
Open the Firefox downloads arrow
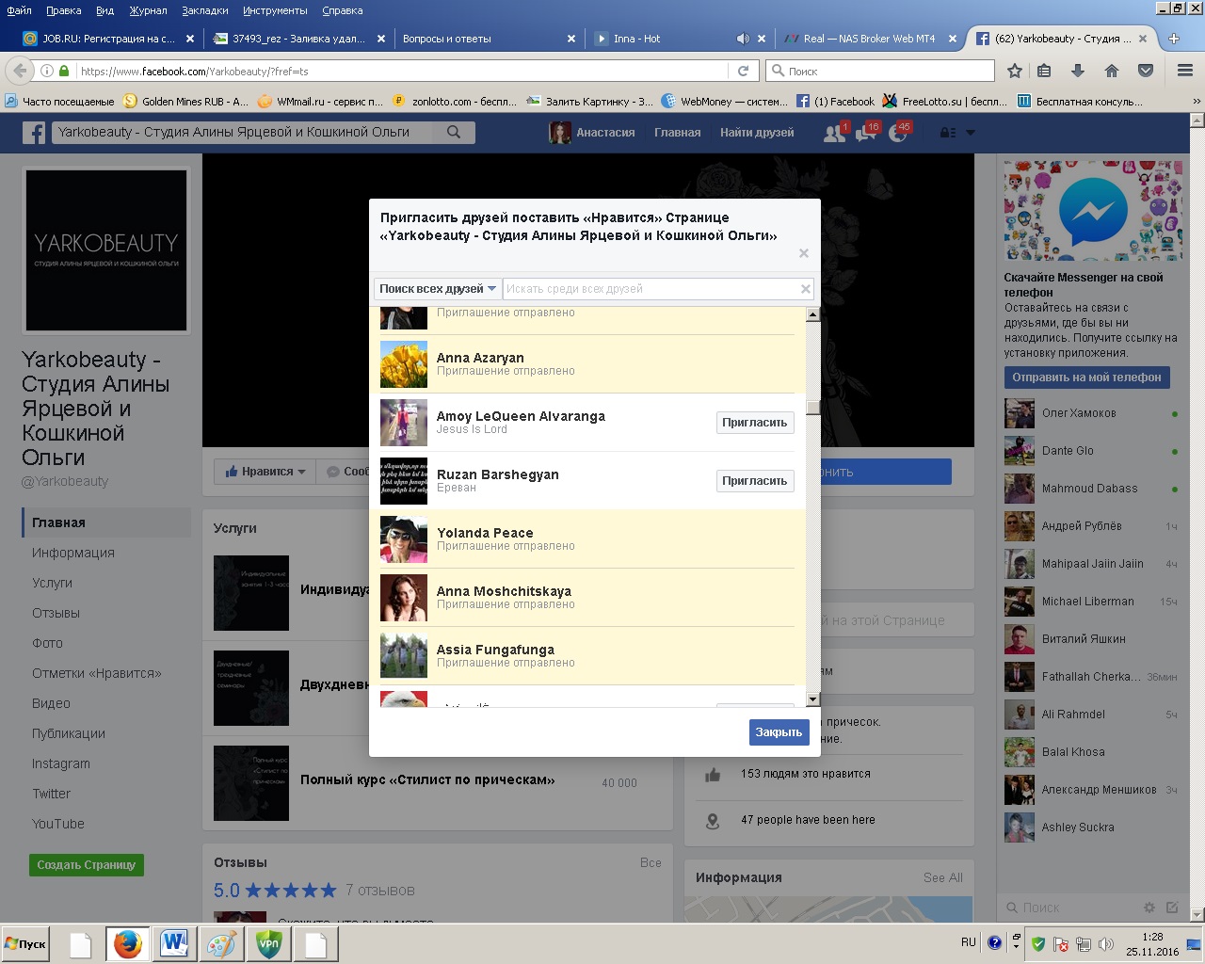click(x=1078, y=71)
